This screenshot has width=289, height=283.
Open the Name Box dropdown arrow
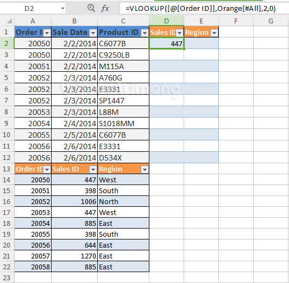click(62, 9)
